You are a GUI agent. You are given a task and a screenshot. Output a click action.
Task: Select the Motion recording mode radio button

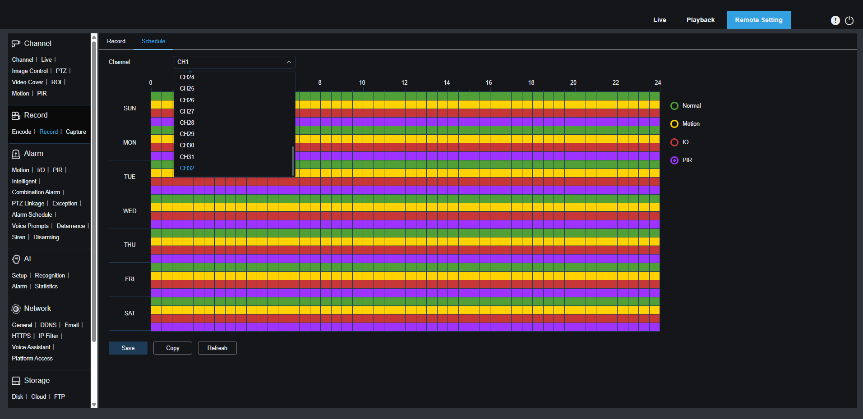click(674, 123)
